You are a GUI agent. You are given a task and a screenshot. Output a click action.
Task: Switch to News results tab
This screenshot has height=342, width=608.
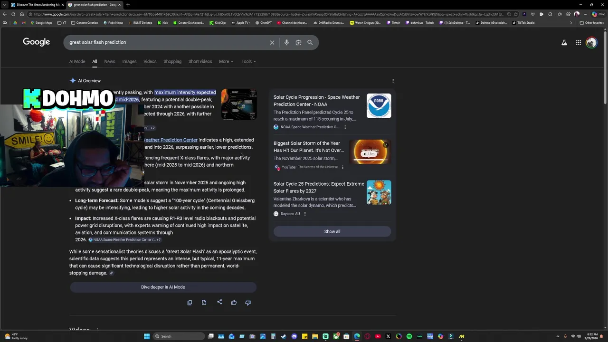(x=110, y=61)
